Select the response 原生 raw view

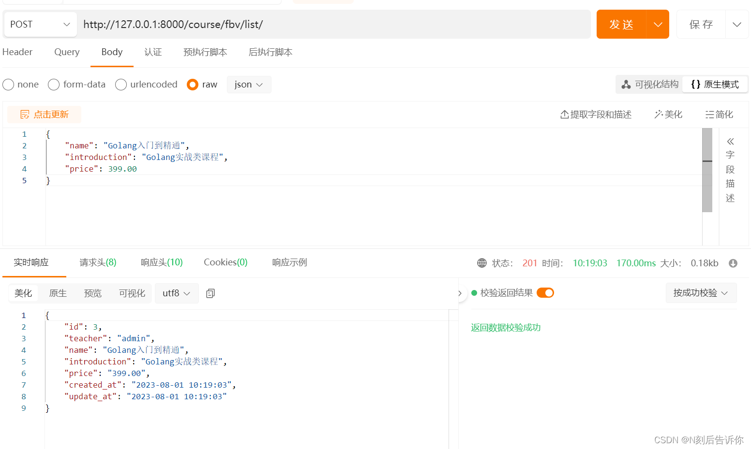(58, 293)
